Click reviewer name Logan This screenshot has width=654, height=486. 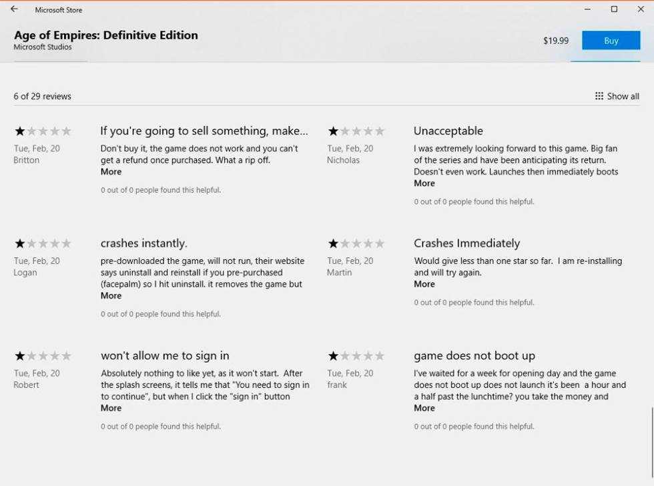pos(25,273)
